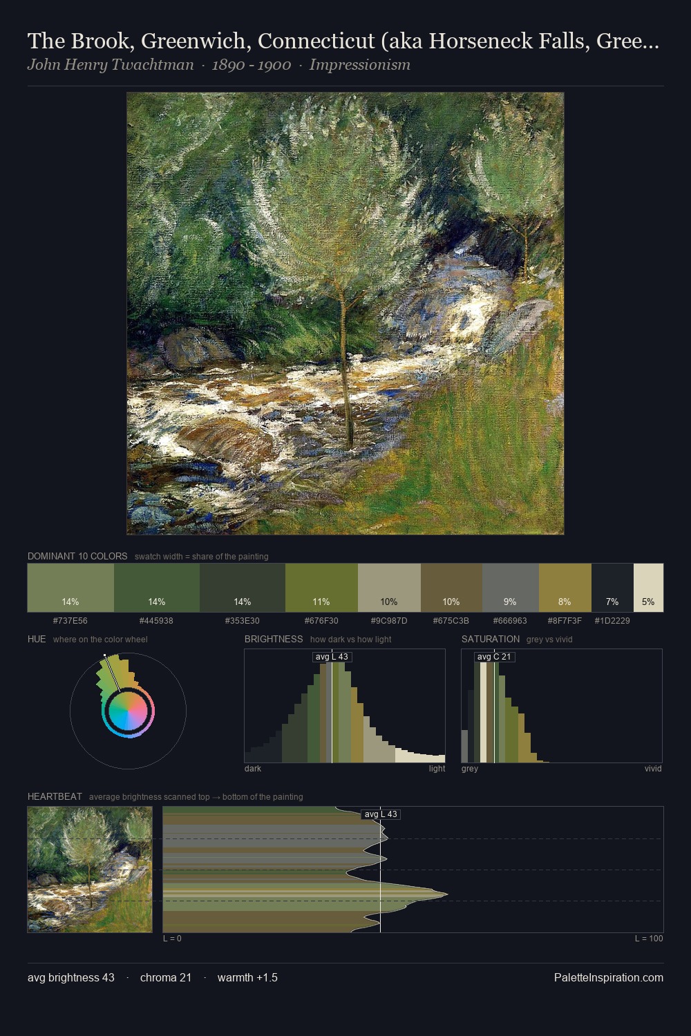Click the #737E56 sage green swatch
Viewport: 691px width, 1036px height.
coord(70,588)
